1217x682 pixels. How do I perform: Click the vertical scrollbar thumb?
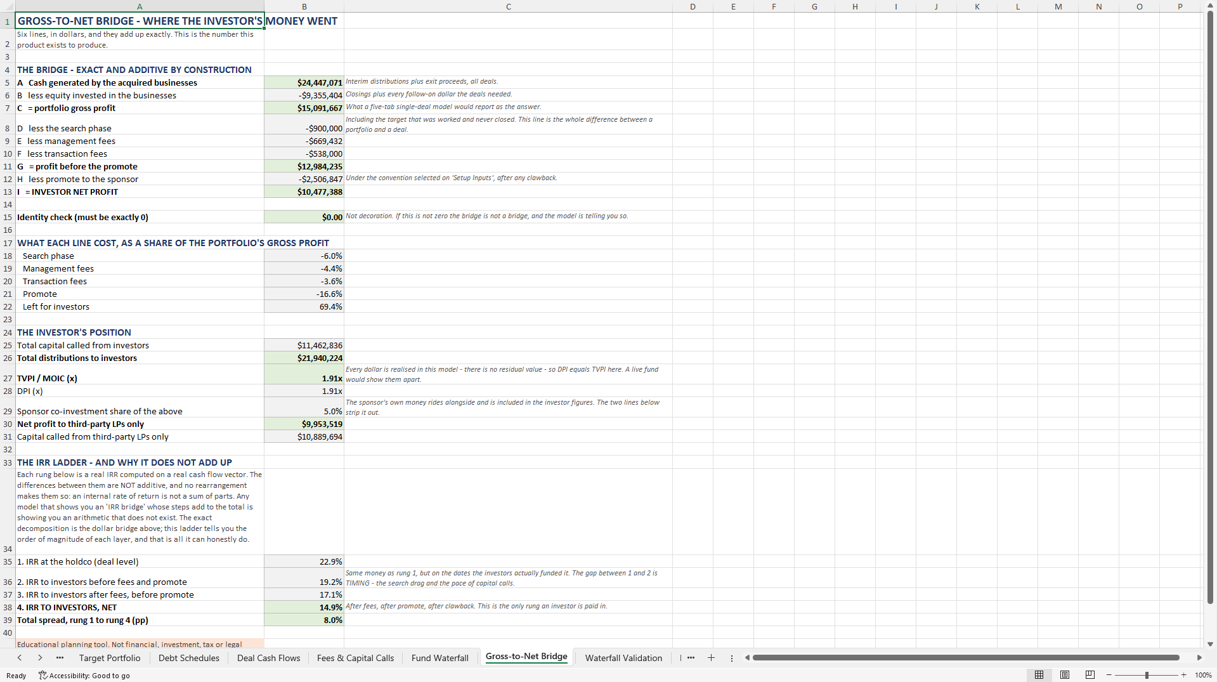tap(1210, 308)
